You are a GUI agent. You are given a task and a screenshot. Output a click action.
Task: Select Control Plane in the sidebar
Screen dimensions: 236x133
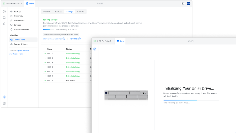coord(23,40)
